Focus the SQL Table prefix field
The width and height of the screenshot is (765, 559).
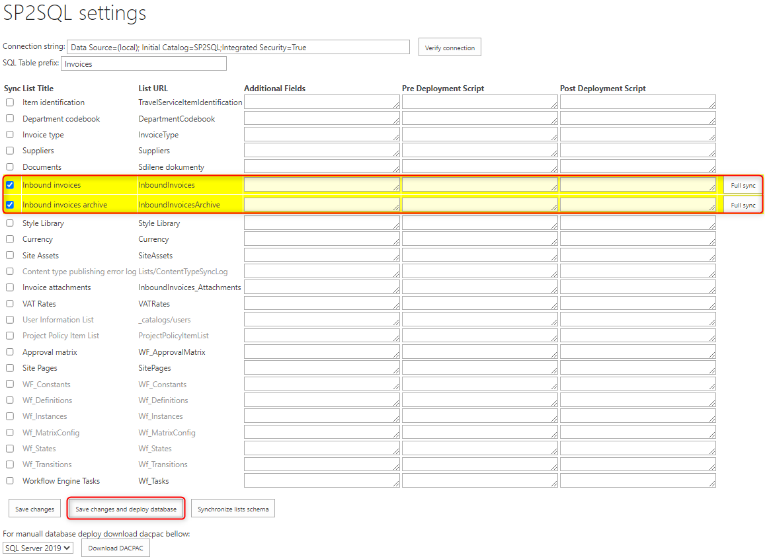pos(143,64)
